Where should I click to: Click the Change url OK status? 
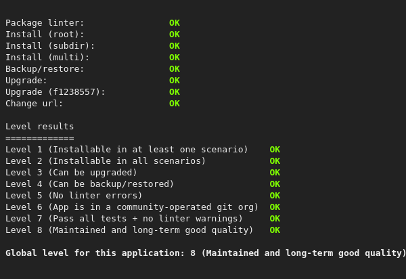coord(175,104)
